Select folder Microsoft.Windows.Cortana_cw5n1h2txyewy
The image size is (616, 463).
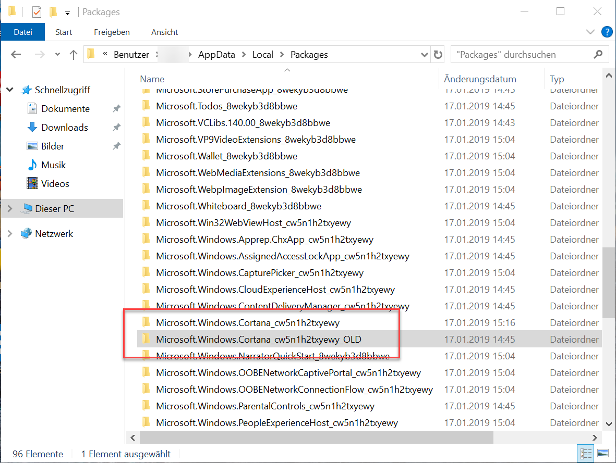(x=248, y=323)
